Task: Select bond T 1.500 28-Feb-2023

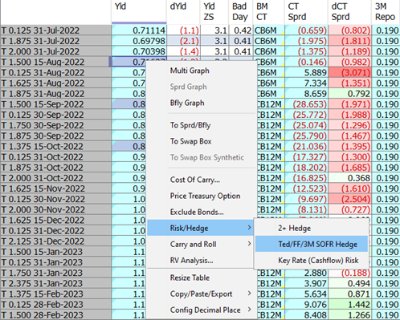Action: pos(55,315)
